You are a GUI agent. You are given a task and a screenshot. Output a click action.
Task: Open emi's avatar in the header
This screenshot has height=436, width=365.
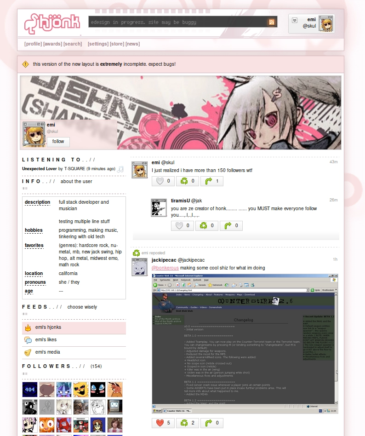tap(325, 23)
